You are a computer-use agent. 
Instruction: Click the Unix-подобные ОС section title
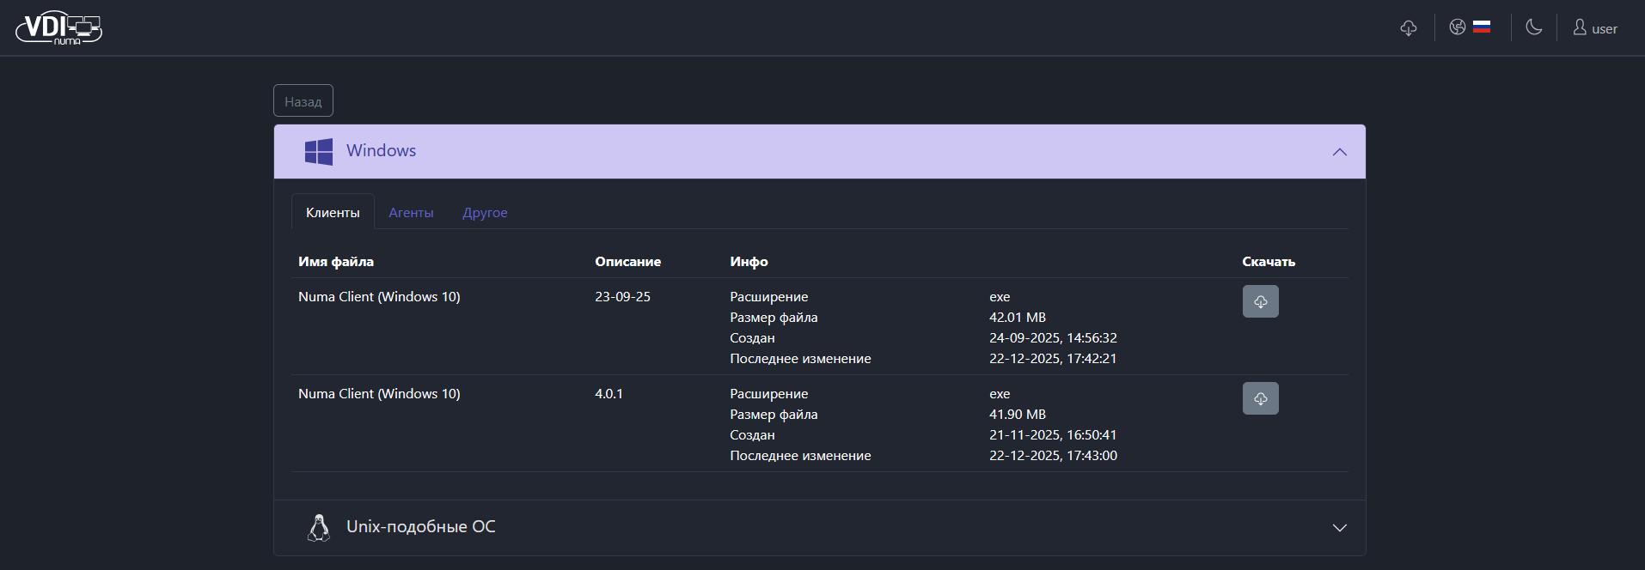[x=421, y=527]
